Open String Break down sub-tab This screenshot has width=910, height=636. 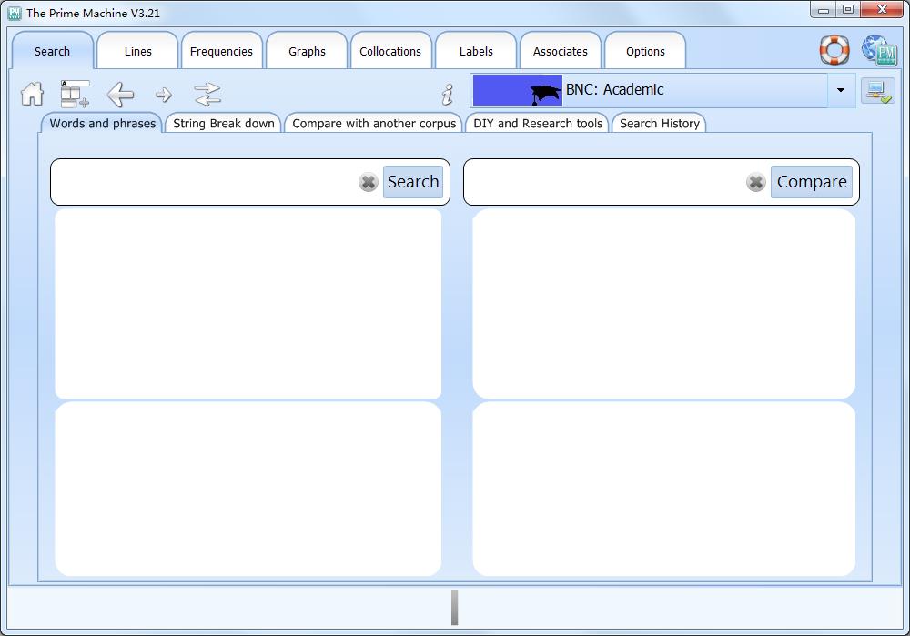click(x=224, y=123)
